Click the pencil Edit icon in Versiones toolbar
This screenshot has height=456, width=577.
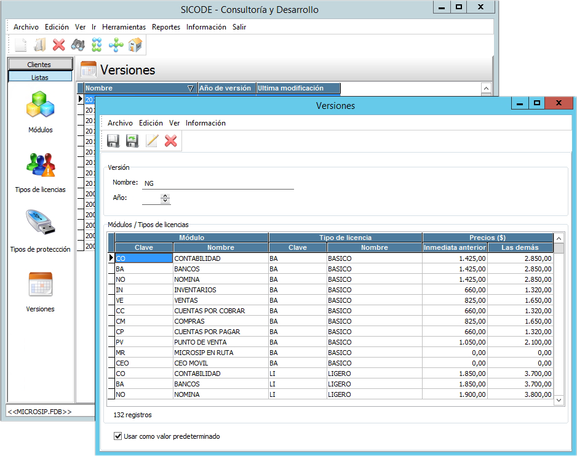[x=152, y=141]
